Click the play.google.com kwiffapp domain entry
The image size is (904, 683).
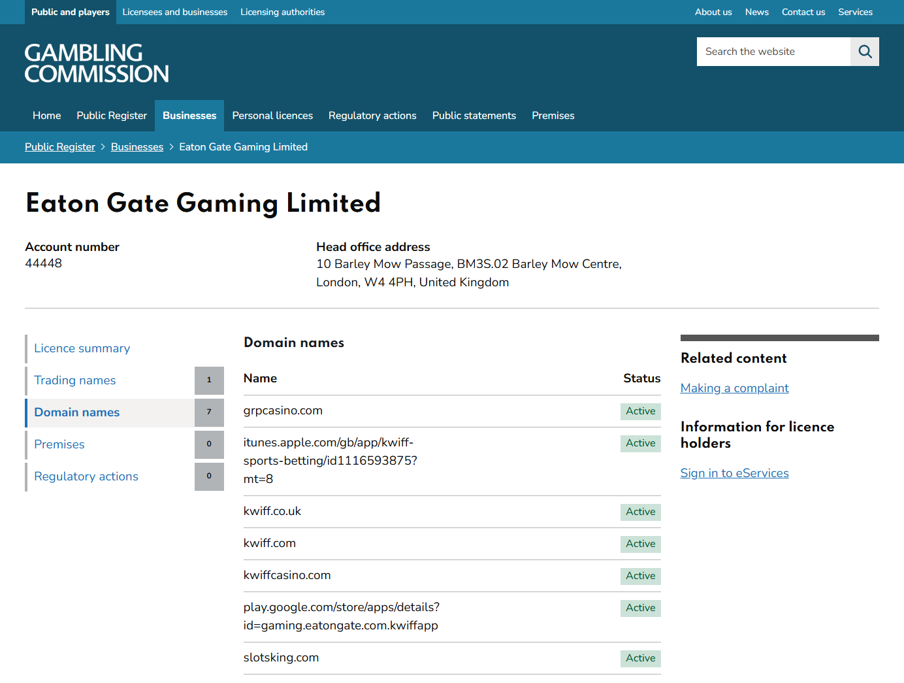tap(342, 616)
